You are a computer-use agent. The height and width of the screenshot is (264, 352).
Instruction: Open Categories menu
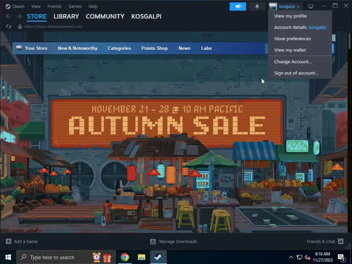119,48
